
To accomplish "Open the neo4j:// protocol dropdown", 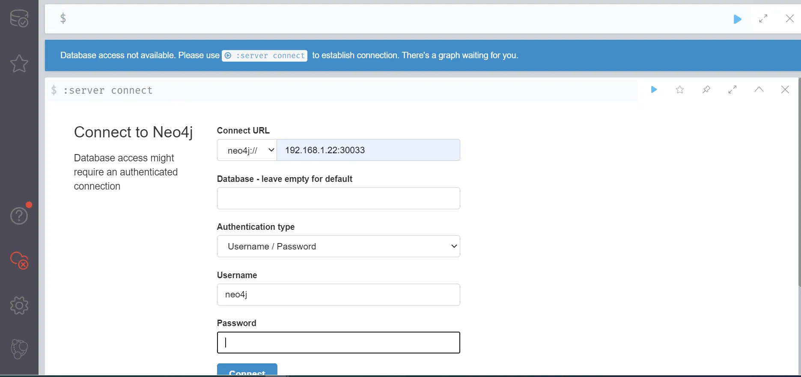I will pos(247,150).
